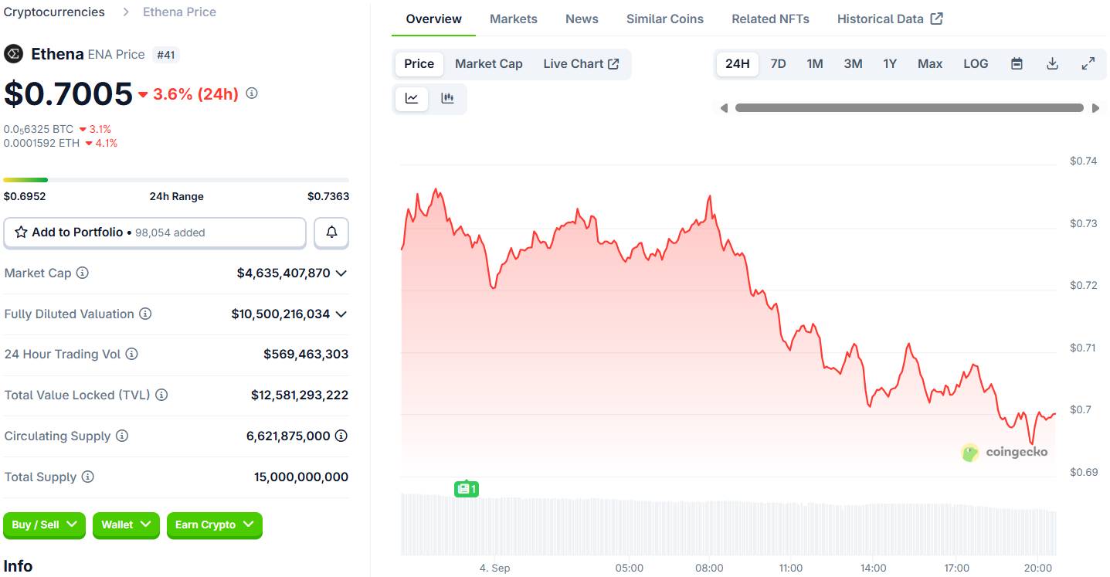
Task: Click the $569,463,303 trading volume value
Action: (x=306, y=355)
